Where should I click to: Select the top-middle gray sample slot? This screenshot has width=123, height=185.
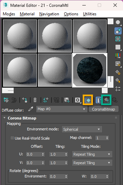(x=55, y=36)
